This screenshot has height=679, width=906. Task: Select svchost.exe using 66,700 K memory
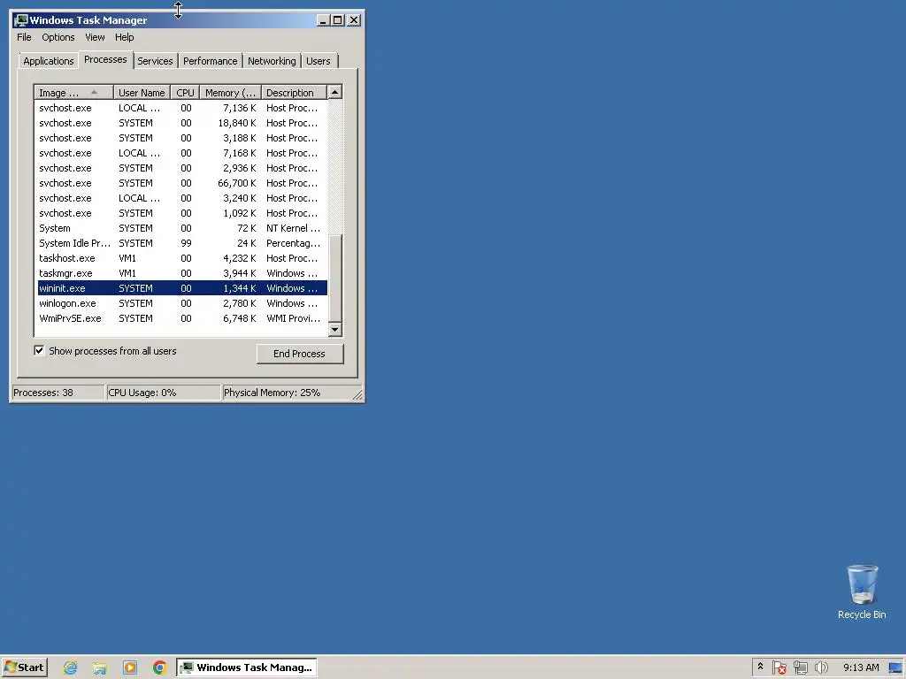(x=182, y=183)
